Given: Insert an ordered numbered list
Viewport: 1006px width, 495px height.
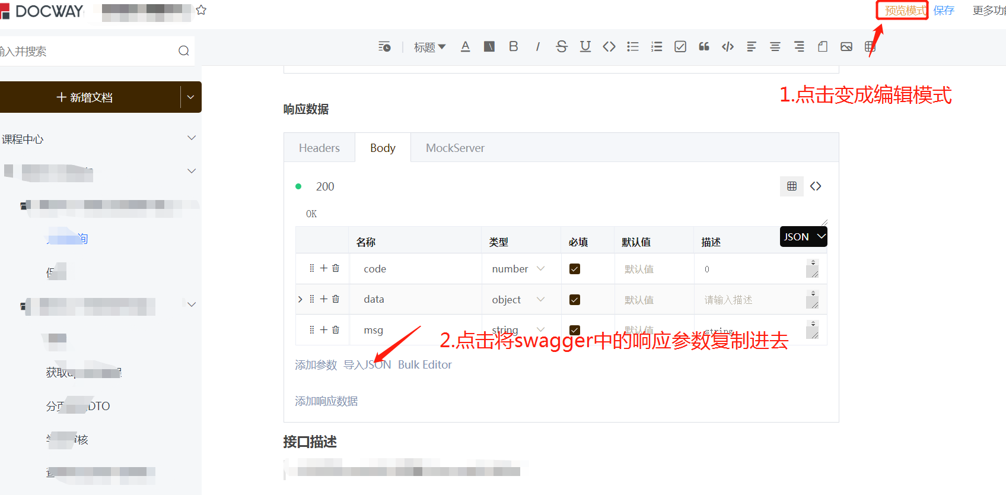Looking at the screenshot, I should pos(657,46).
